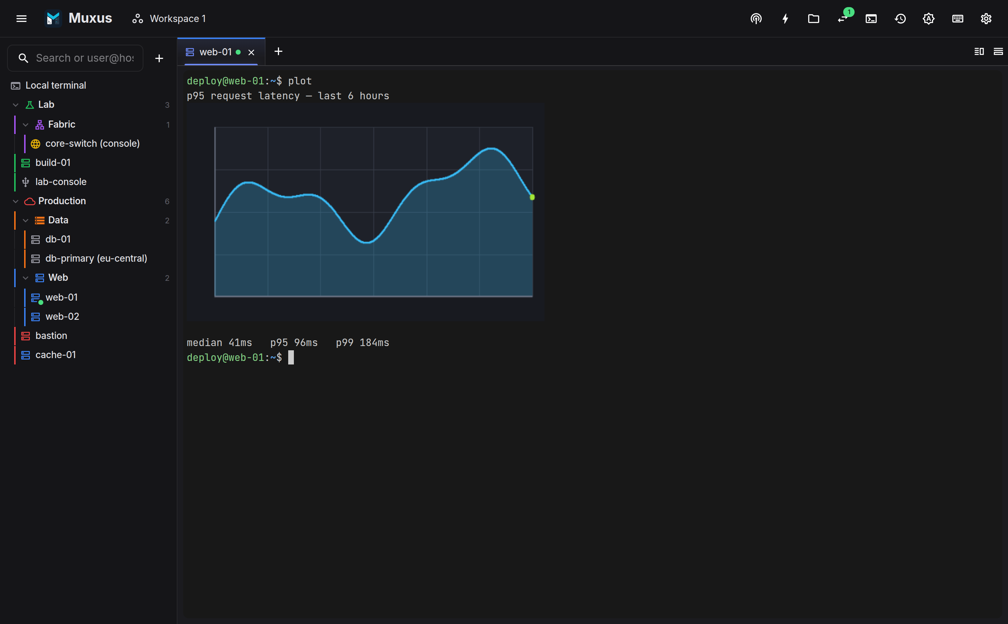The width and height of the screenshot is (1008, 624).
Task: Click the connected web-01 sidebar icon
Action: pos(36,298)
